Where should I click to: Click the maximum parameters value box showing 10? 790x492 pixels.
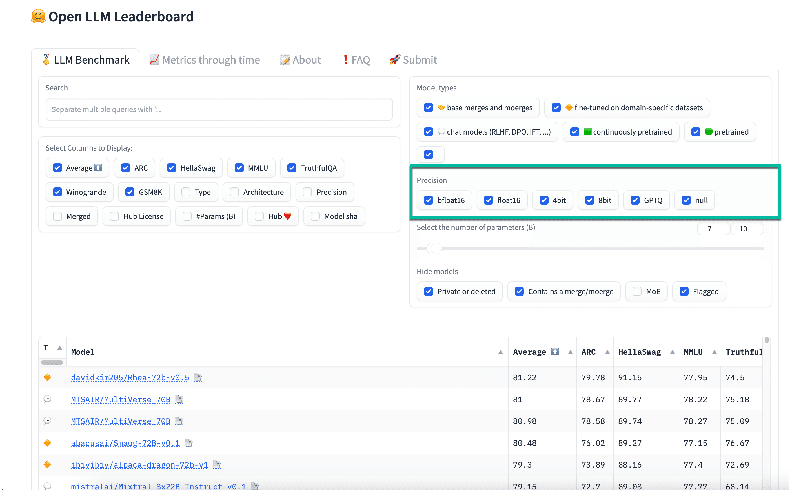click(x=748, y=229)
